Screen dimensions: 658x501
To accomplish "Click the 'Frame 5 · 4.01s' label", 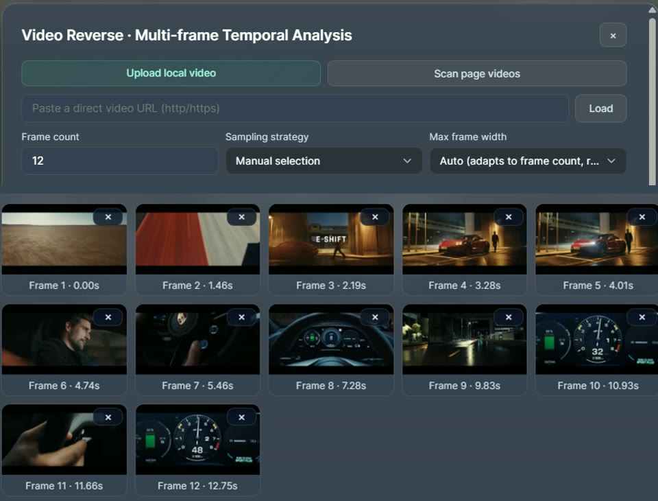I will (598, 286).
